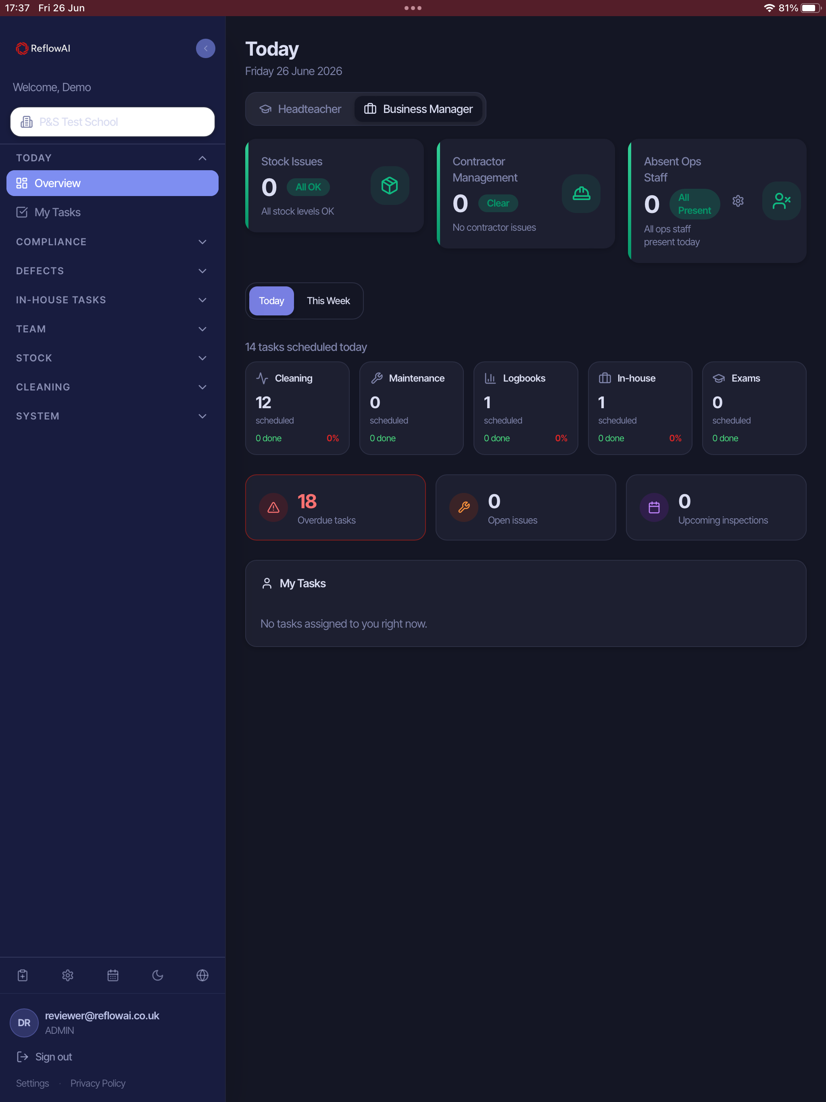Open the clipboard icon in sidebar footer
This screenshot has height=1102, width=826.
coord(23,975)
